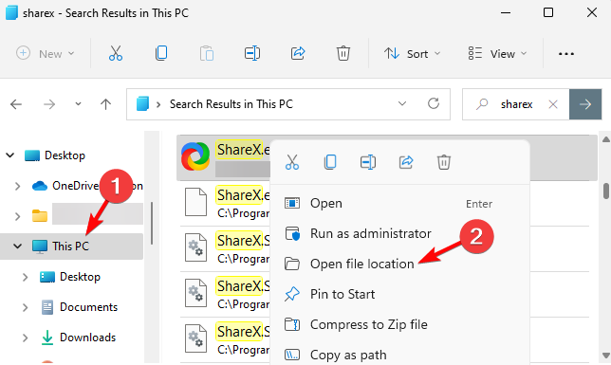This screenshot has height=365, width=611.
Task: Click the Delete icon in the context menu
Action: point(443,162)
